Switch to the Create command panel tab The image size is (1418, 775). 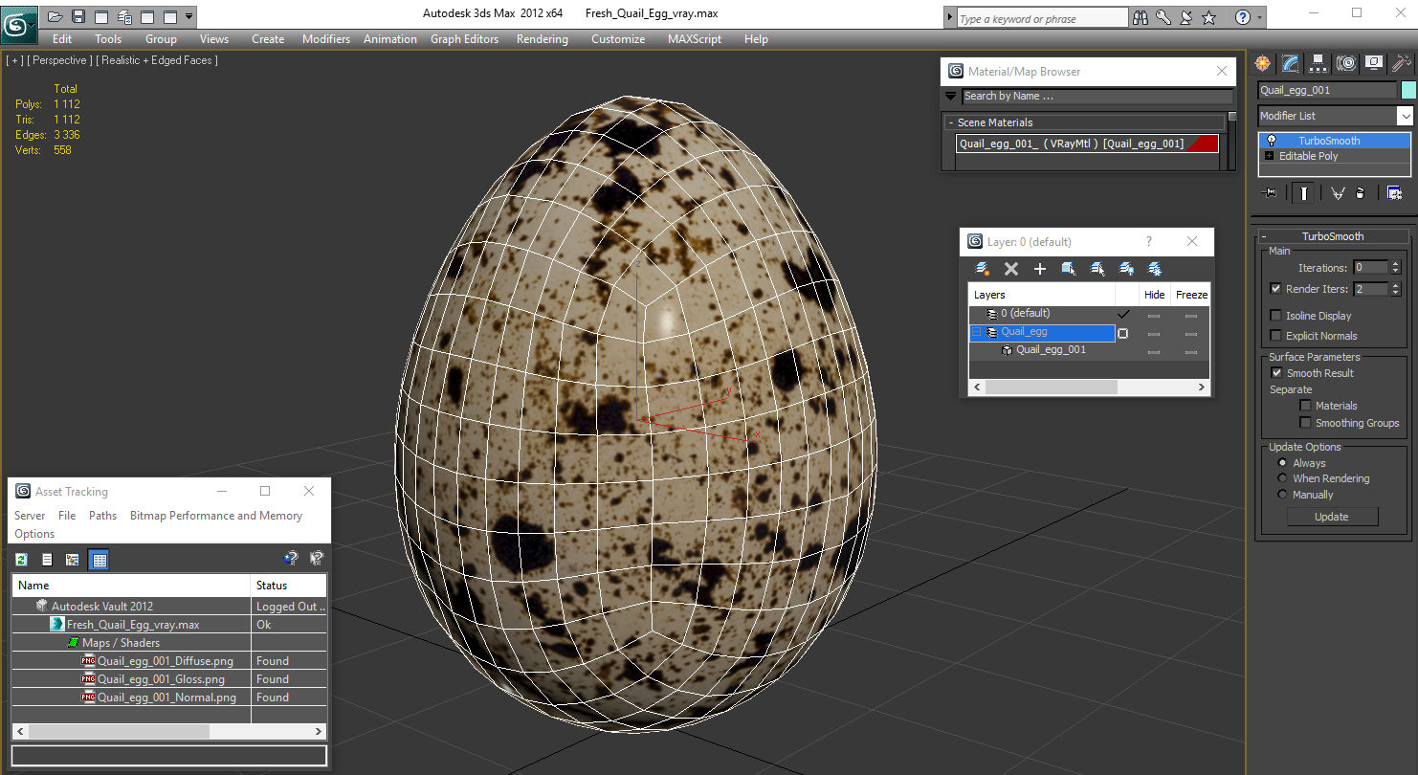click(x=1263, y=63)
